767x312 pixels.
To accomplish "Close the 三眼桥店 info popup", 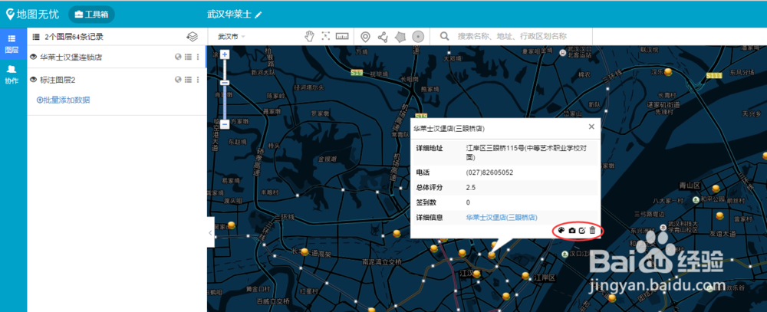I will click(591, 126).
